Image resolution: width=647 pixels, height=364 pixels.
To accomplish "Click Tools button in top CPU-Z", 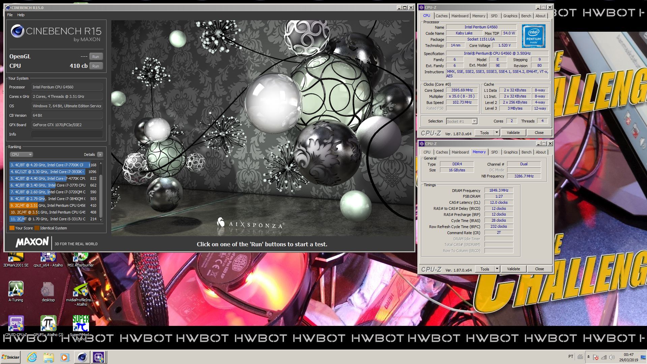I will (x=484, y=133).
